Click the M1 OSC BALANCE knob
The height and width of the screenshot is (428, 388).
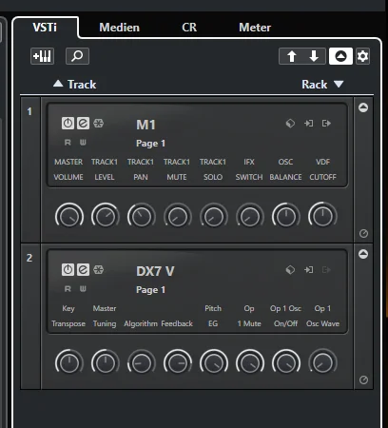click(286, 217)
